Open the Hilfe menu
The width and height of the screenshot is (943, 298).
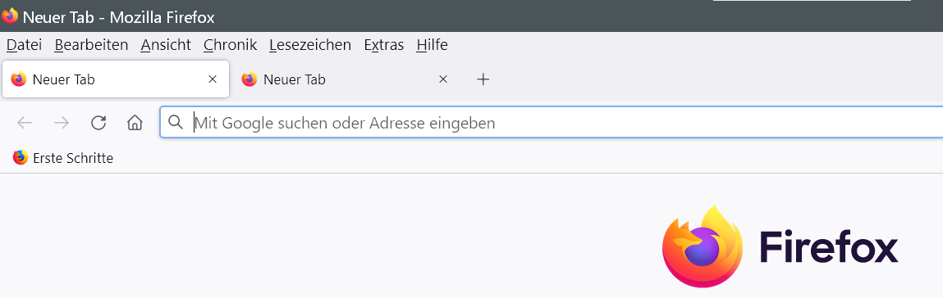coord(432,45)
